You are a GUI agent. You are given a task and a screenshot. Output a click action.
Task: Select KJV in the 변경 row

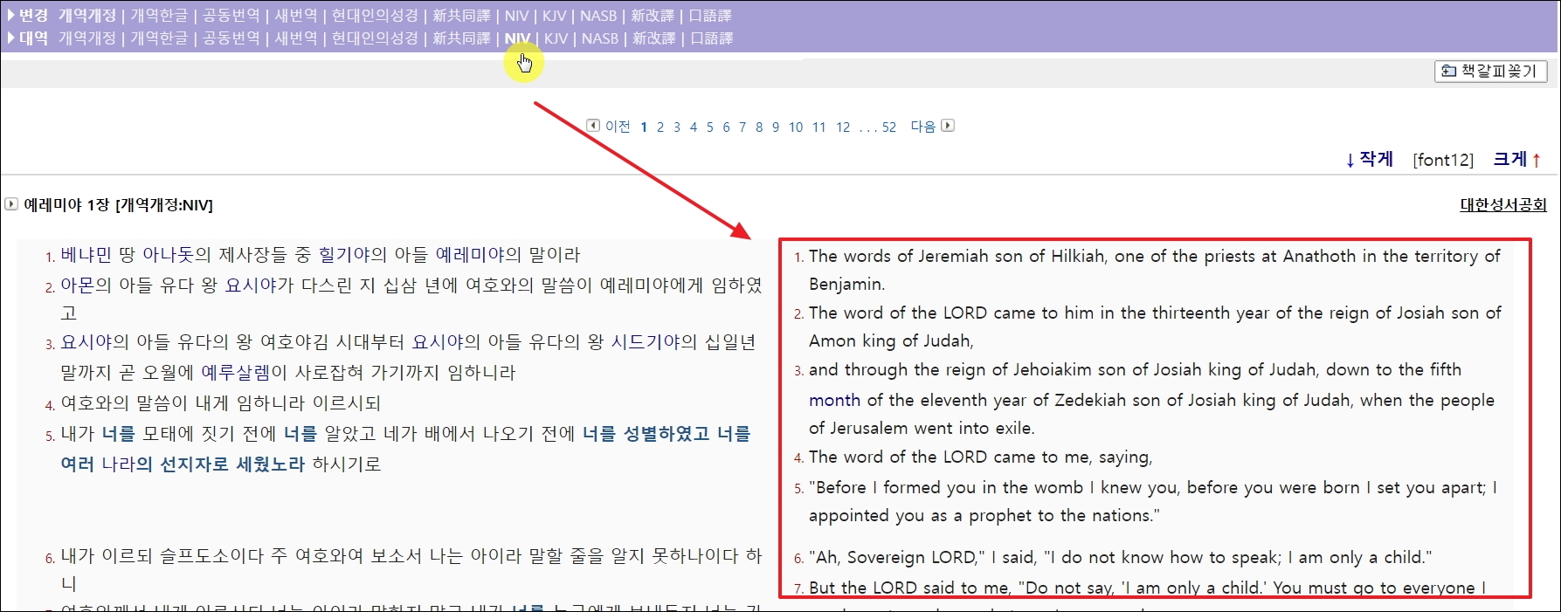(x=555, y=16)
